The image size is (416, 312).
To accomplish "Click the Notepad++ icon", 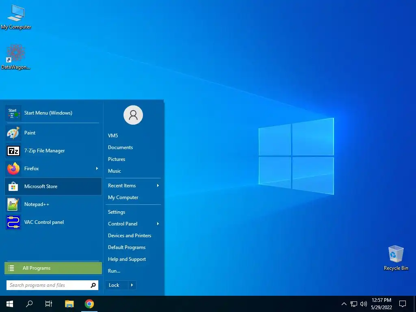I will coord(13,205).
